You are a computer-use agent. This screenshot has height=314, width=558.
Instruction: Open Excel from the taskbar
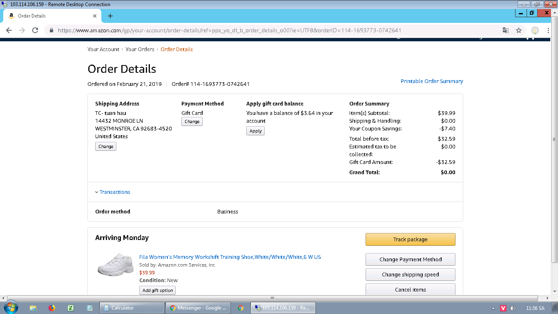[71, 308]
